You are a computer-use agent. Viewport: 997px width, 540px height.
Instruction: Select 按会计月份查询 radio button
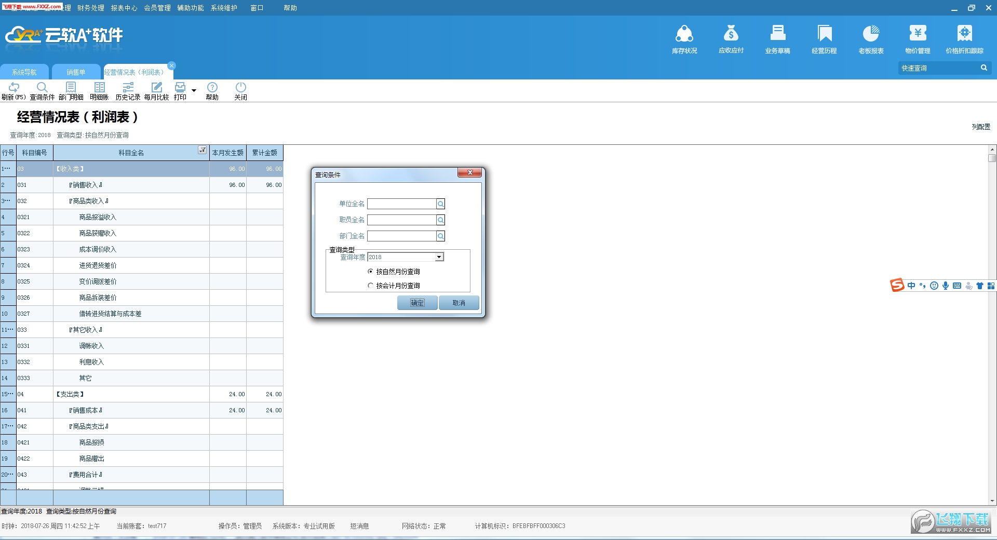(x=370, y=286)
